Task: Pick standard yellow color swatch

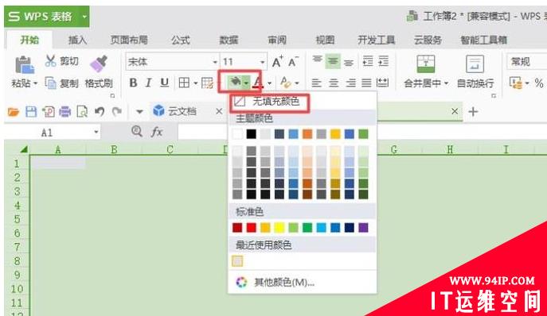Action: tap(279, 228)
